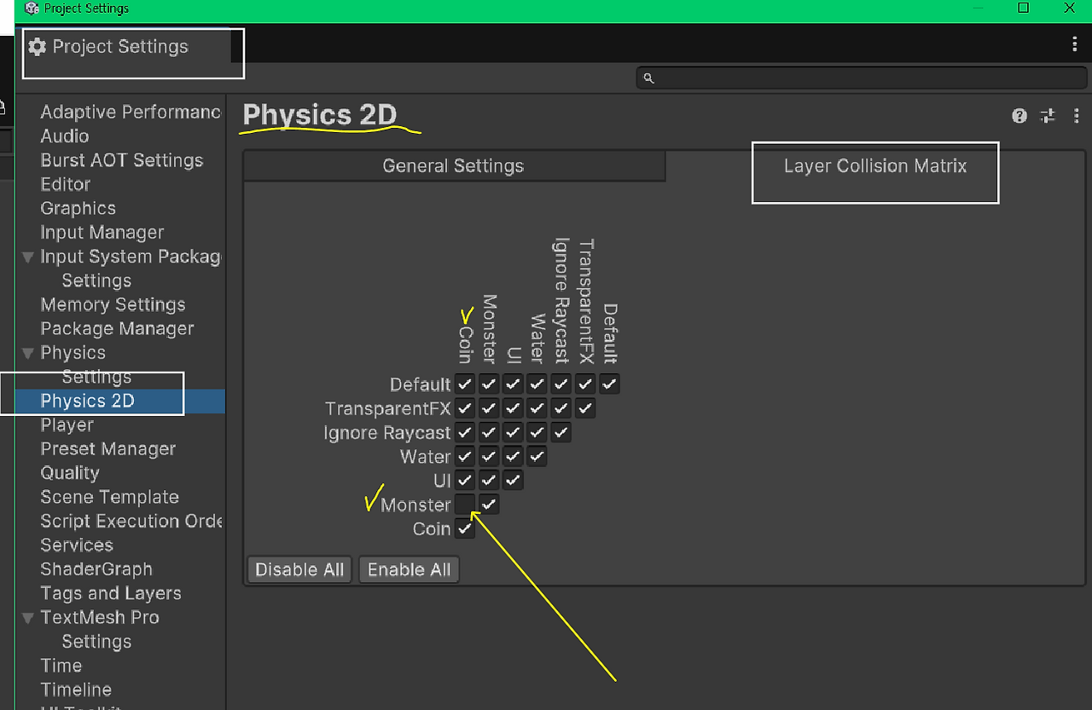Open the Player settings category
Screen dimensions: 1092x710
(x=67, y=424)
